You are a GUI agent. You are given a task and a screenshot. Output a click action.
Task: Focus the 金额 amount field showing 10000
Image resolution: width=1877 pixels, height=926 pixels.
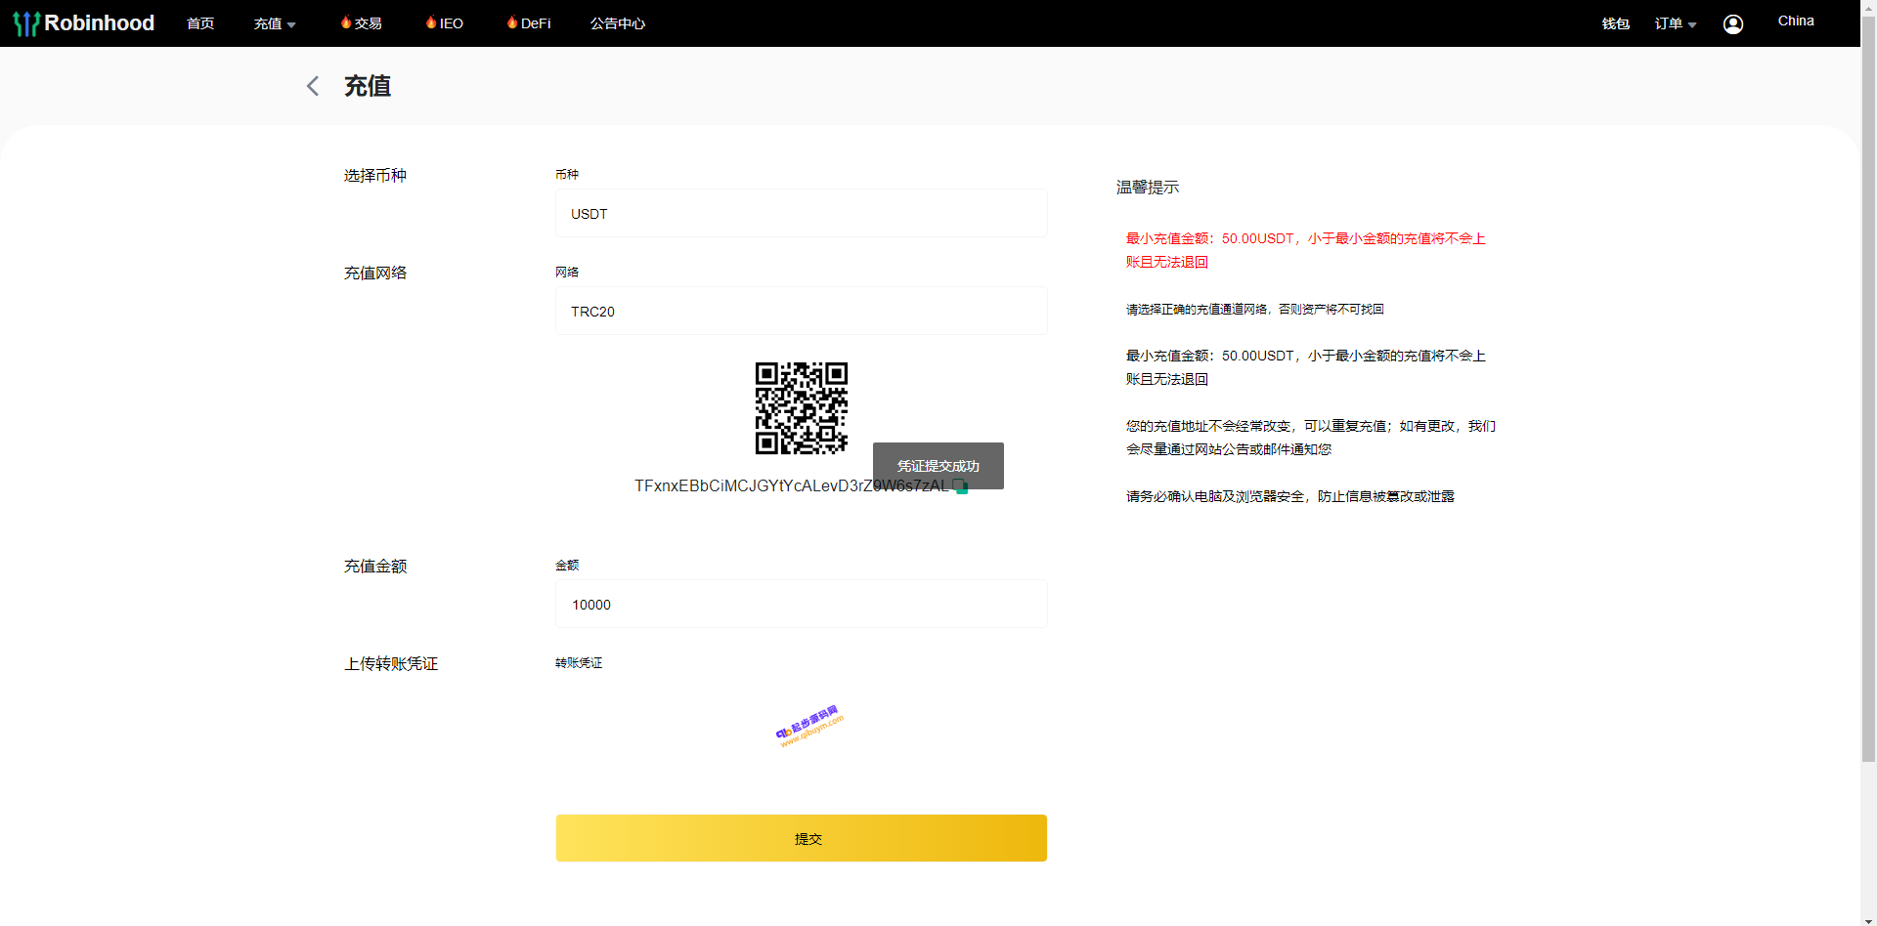tap(801, 605)
